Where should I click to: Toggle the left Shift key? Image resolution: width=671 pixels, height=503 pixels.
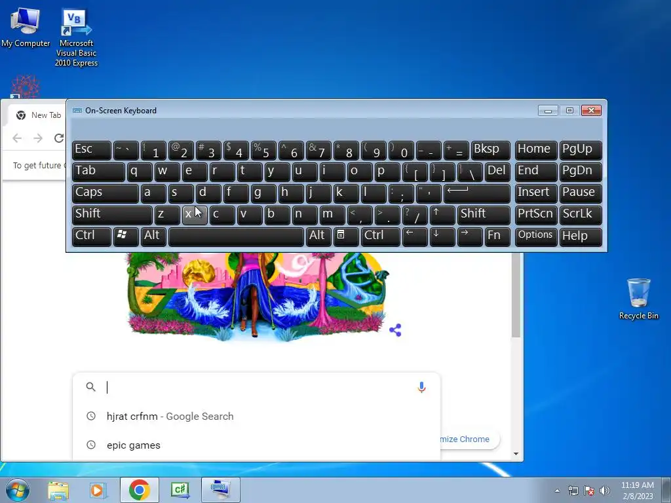tap(112, 215)
